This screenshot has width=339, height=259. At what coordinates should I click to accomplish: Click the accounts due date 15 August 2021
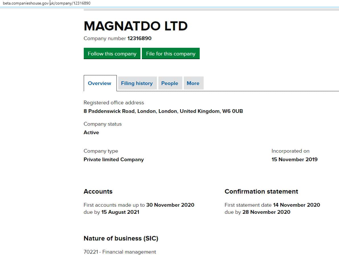[120, 212]
